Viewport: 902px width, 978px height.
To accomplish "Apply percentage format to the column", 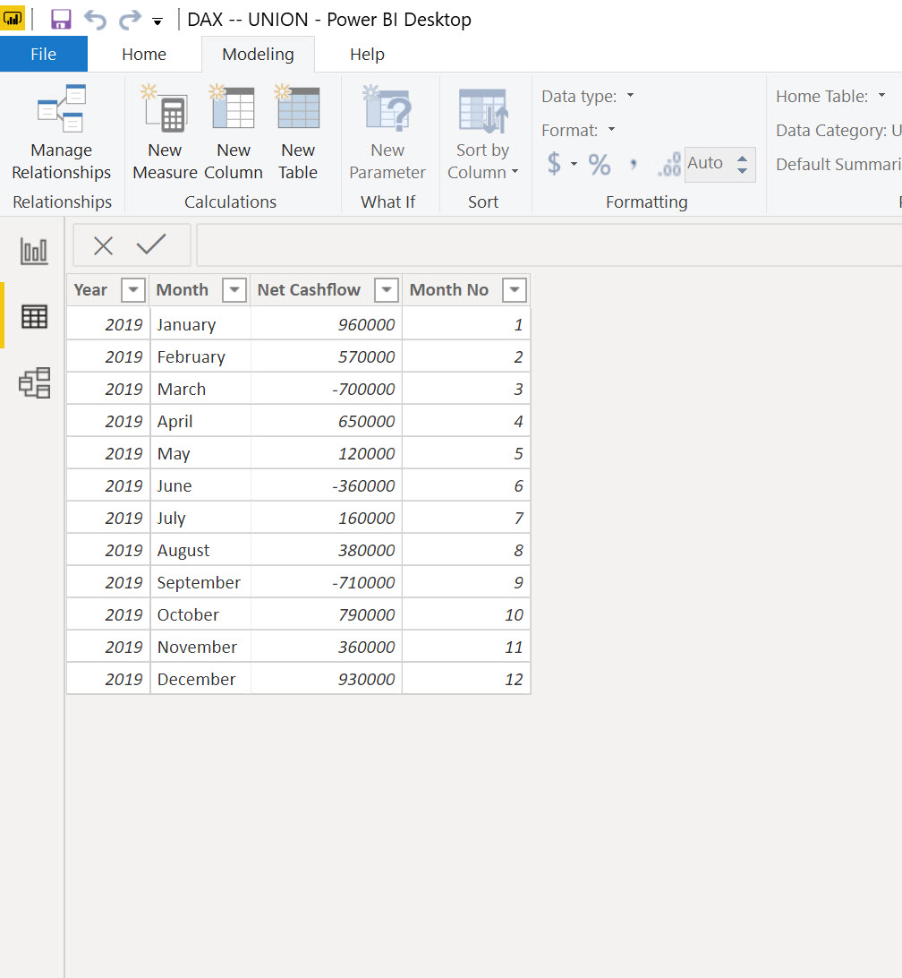I will point(599,164).
